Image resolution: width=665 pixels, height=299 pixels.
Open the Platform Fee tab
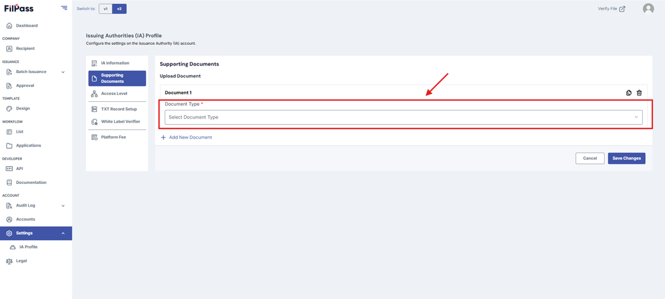pos(117,137)
